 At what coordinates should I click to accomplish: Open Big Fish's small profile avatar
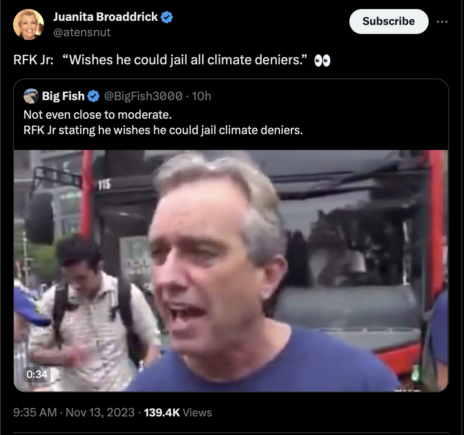coord(31,96)
